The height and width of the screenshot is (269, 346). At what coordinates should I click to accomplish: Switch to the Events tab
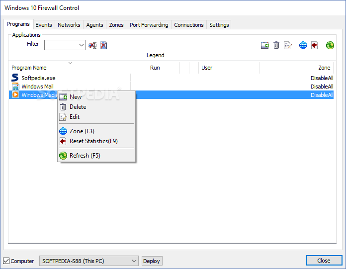pyautogui.click(x=44, y=25)
